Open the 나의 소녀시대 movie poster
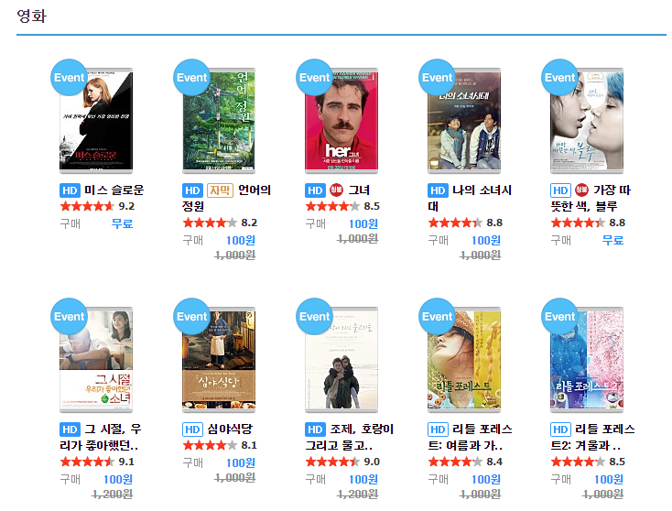The image size is (672, 511). click(464, 121)
